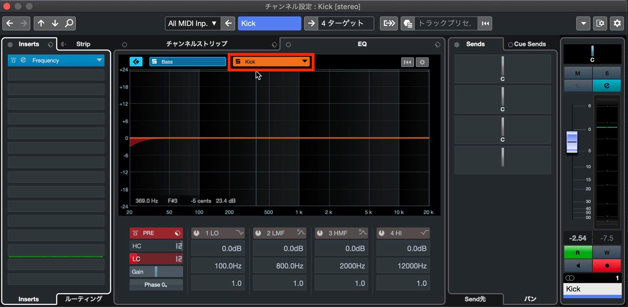This screenshot has height=307, width=628.
Task: Click right arrow before 4 ターゲット
Action: click(x=311, y=23)
